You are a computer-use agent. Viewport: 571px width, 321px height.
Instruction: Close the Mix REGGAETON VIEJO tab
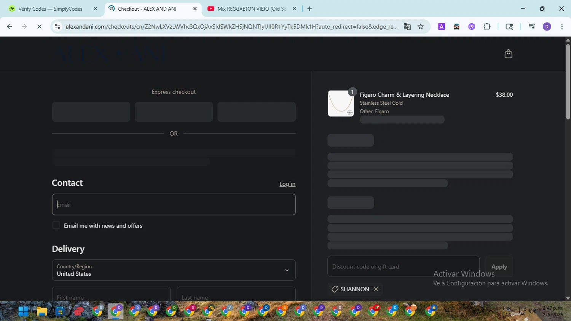click(x=294, y=9)
